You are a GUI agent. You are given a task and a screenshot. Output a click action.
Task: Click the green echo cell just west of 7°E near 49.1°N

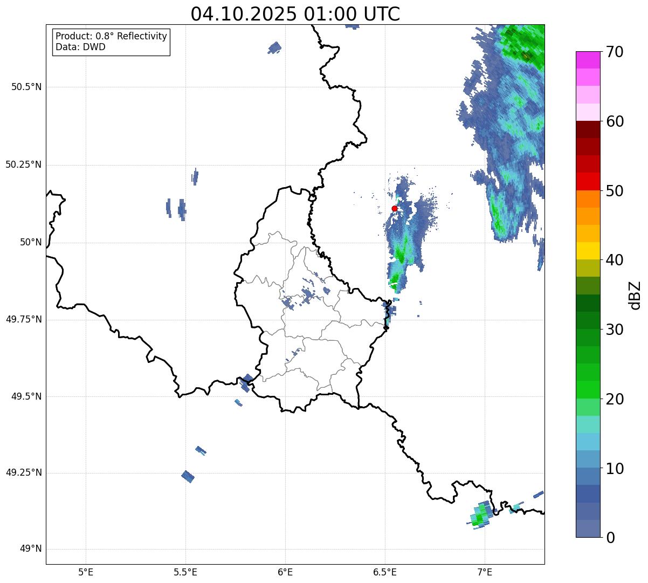481,515
